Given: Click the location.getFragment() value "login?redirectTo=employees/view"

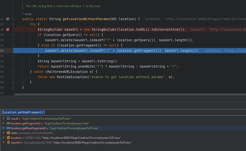Looking at the screenshot, I should (67, 124).
